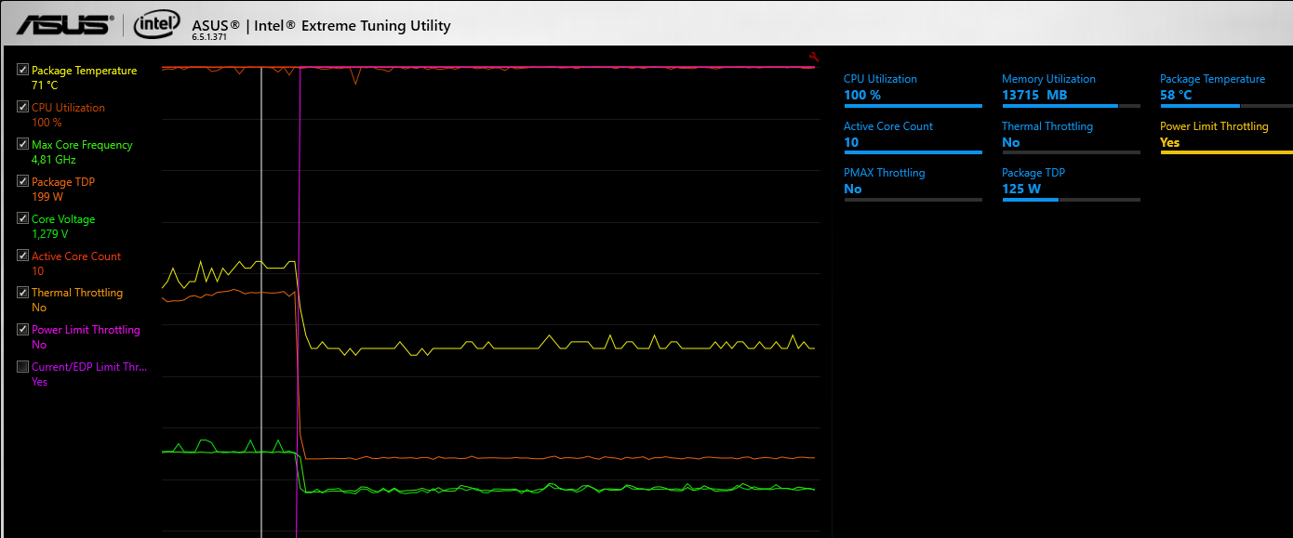Select the Max Core Frequency legend label
Image resolution: width=1293 pixels, height=538 pixels.
[82, 145]
